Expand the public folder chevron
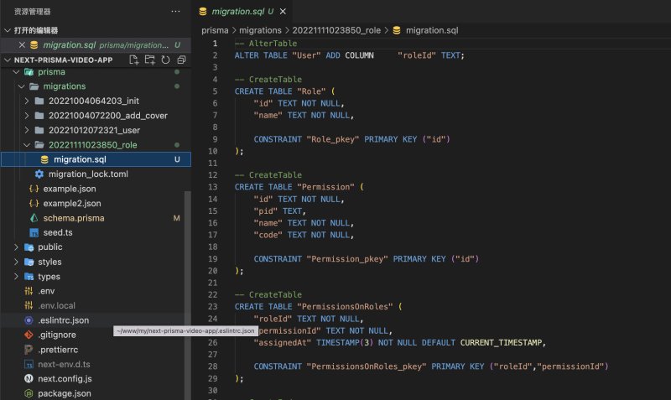The width and height of the screenshot is (671, 400). pos(16,247)
